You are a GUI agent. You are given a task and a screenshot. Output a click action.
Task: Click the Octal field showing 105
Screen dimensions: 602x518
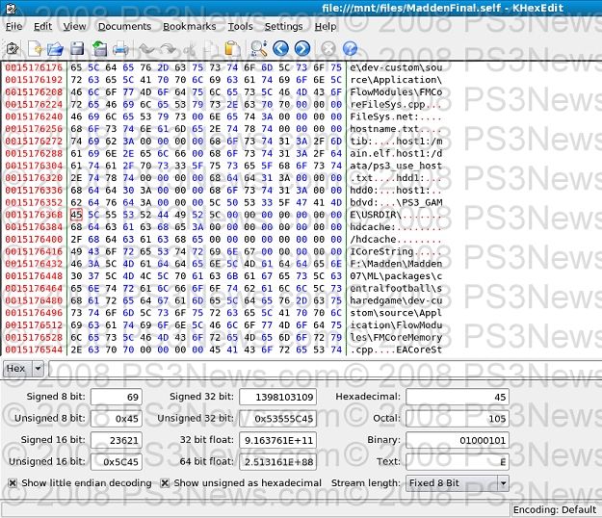coord(458,419)
